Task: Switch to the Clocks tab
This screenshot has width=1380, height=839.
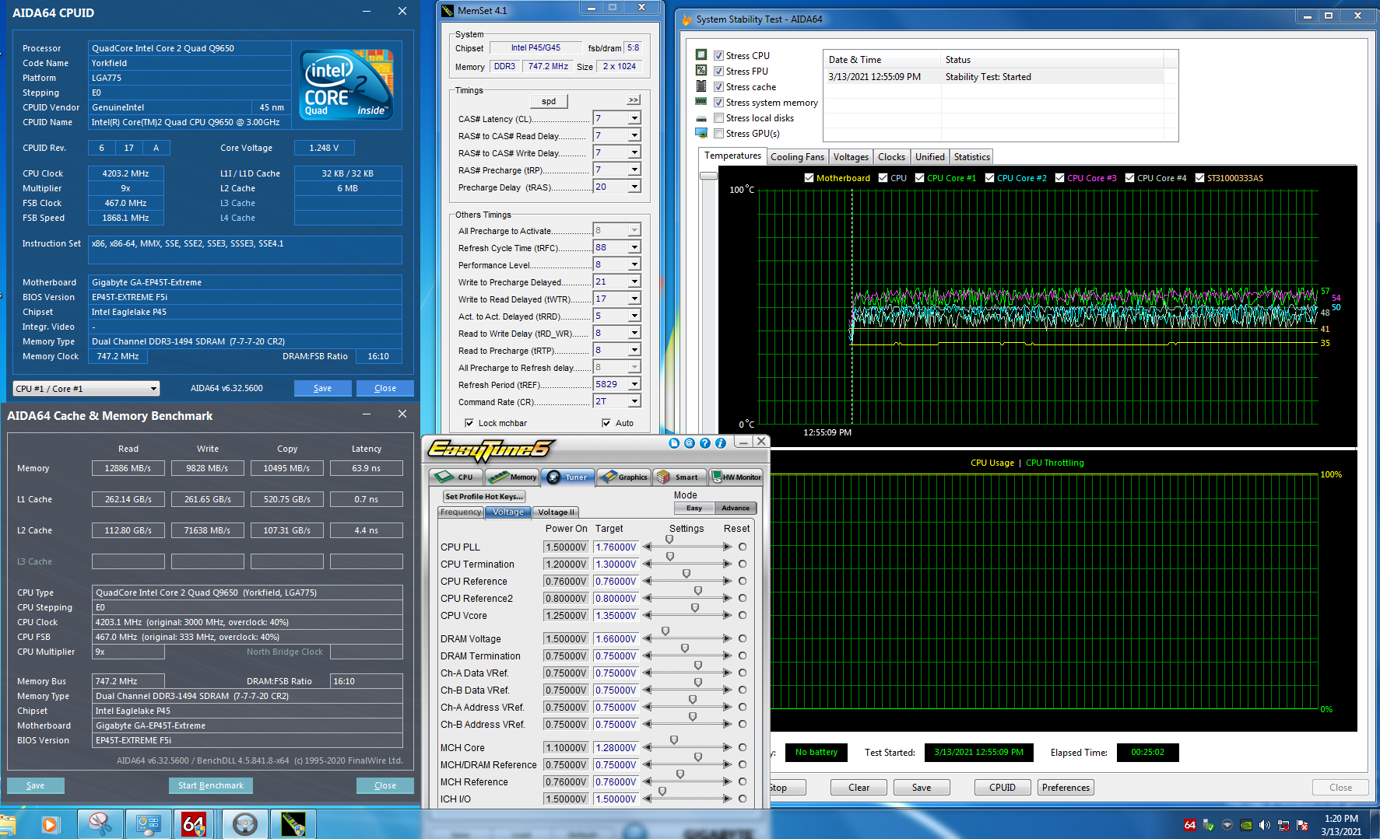Action: (891, 157)
